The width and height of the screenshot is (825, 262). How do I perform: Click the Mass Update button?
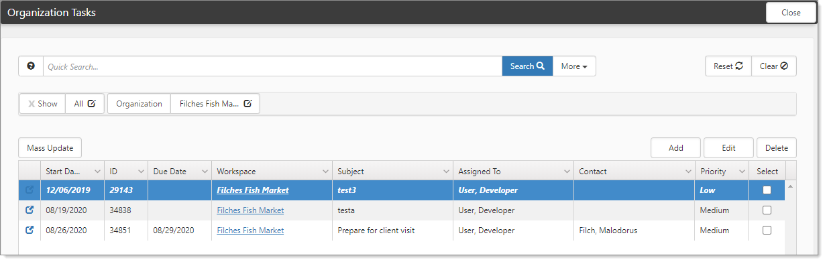(x=50, y=148)
